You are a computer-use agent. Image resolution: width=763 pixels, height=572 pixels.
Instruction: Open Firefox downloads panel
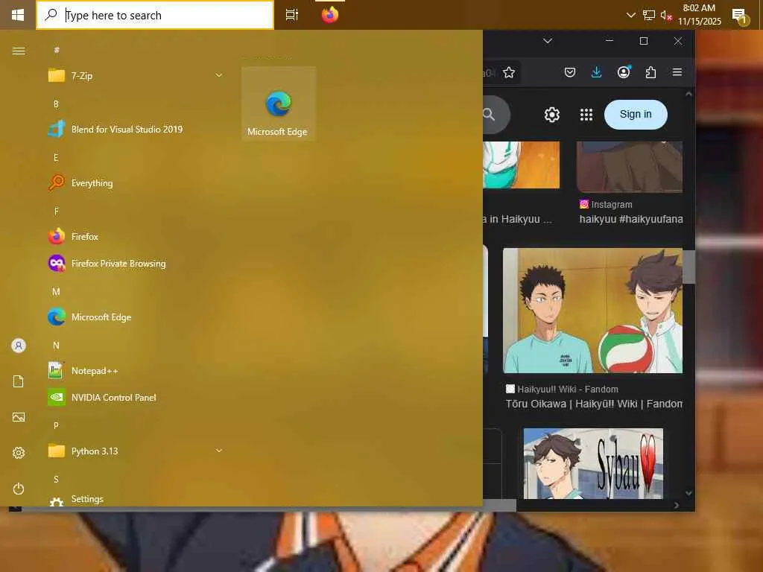click(x=597, y=72)
